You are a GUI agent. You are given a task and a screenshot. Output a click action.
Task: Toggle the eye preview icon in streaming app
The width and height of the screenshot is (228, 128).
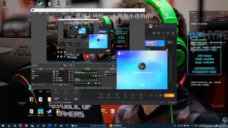[x=156, y=95]
